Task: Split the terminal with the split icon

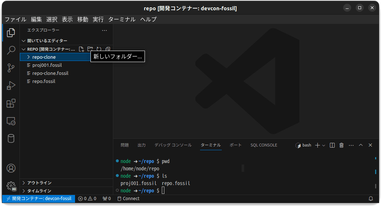Action: tap(332, 145)
